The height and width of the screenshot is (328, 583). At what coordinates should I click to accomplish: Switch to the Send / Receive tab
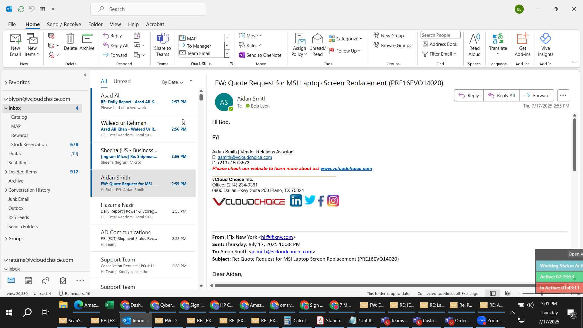64,24
